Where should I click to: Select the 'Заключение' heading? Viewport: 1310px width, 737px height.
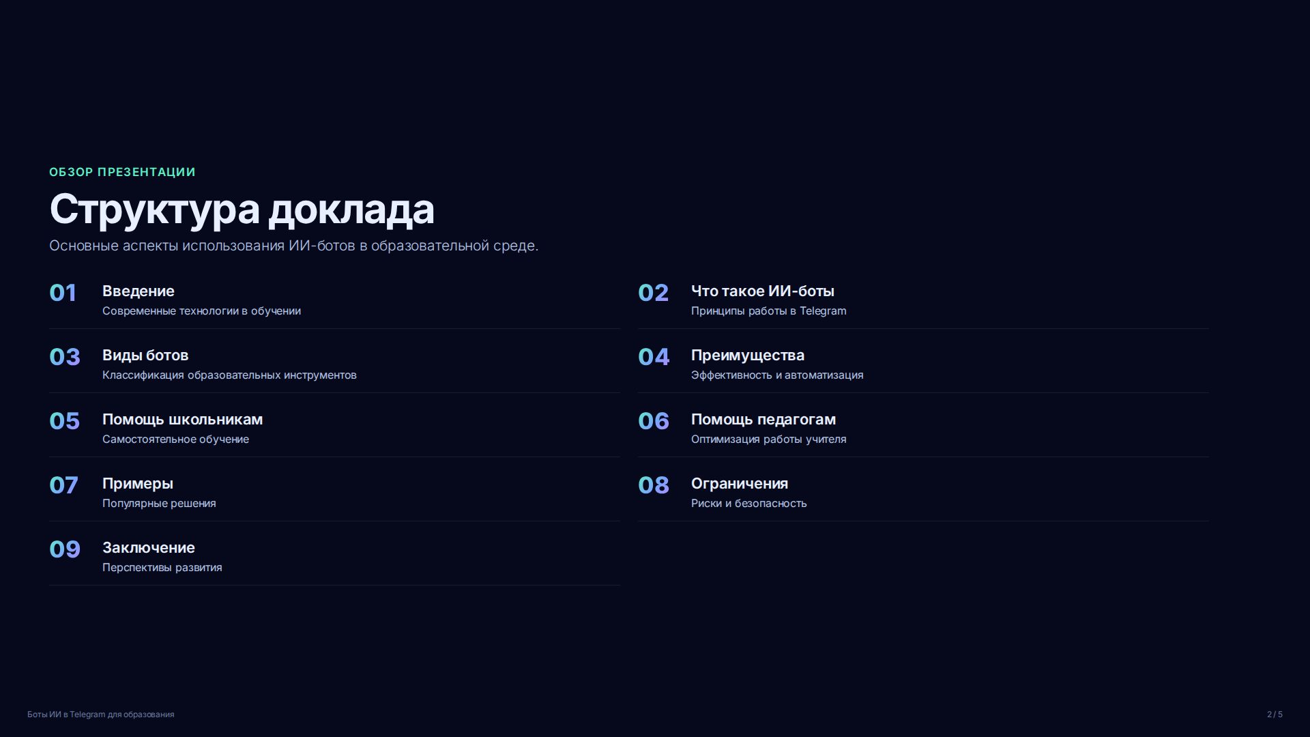pos(149,548)
